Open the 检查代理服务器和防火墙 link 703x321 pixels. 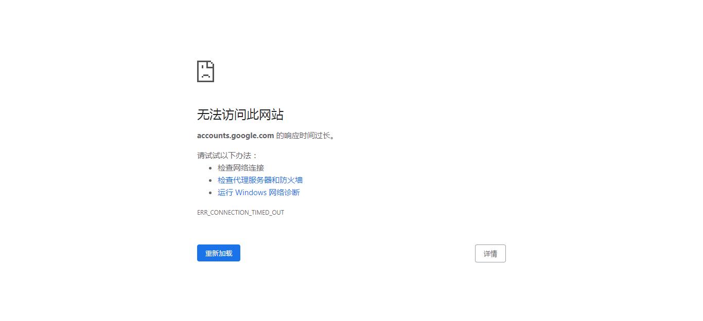pos(260,180)
